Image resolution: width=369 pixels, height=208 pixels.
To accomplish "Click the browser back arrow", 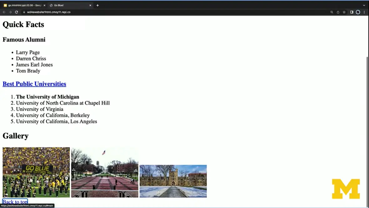I will click(x=4, y=12).
